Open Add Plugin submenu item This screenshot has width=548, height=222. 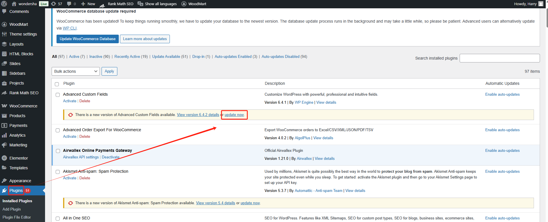tap(11, 209)
